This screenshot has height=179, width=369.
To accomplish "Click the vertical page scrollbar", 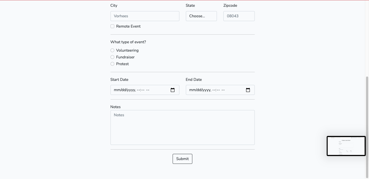I will 367,127.
